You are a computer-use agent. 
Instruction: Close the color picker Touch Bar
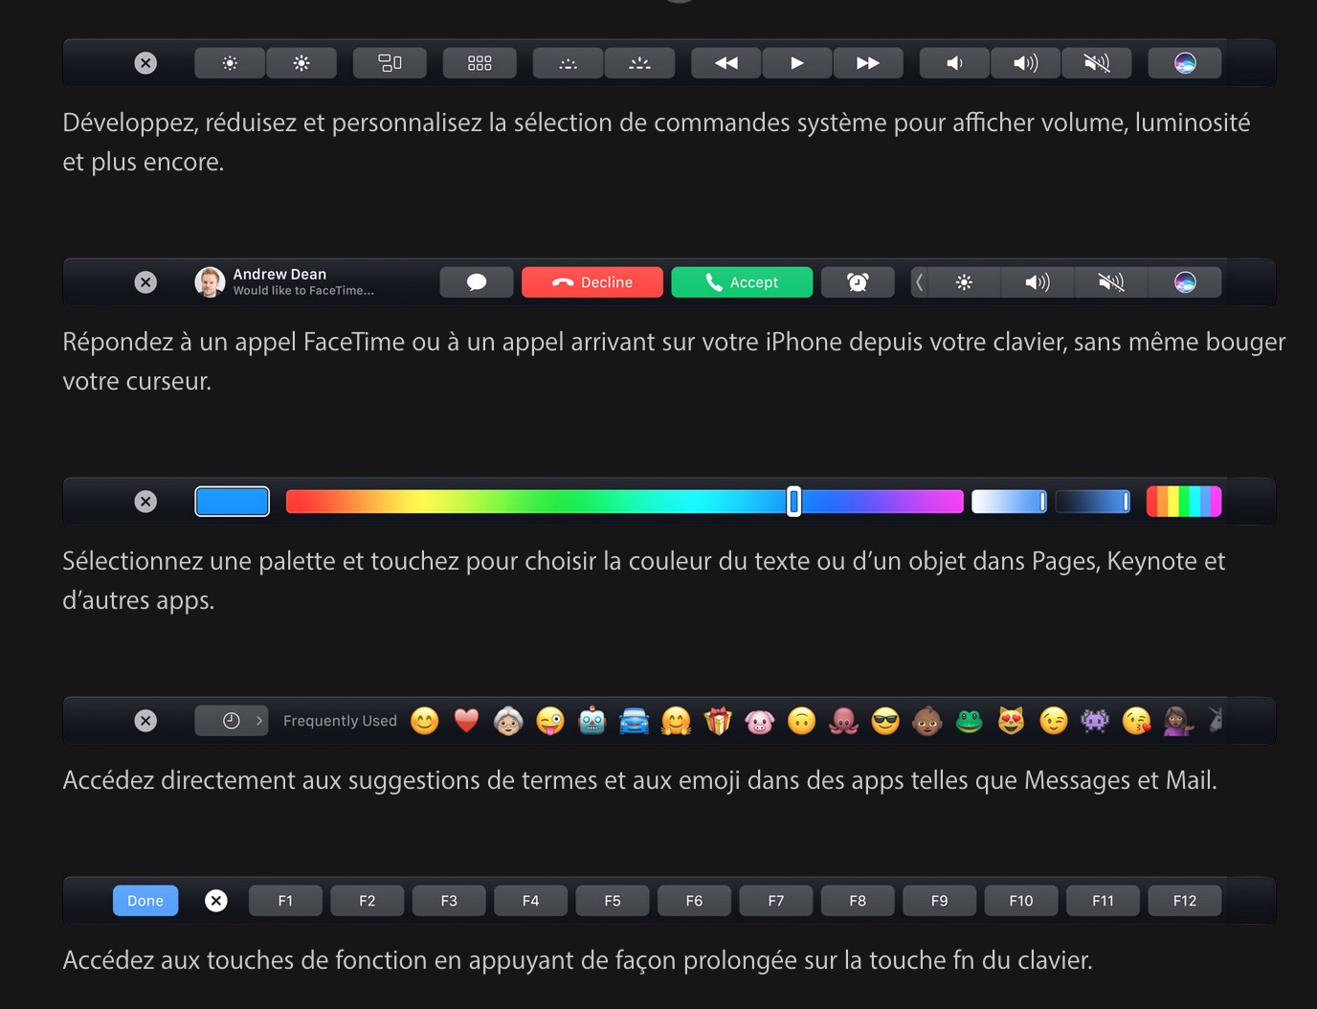click(x=145, y=502)
